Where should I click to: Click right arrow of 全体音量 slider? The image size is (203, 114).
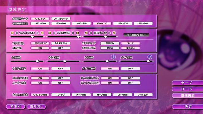(x=44, y=61)
